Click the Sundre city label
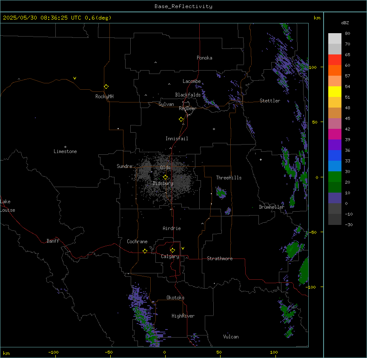 [x=124, y=166]
